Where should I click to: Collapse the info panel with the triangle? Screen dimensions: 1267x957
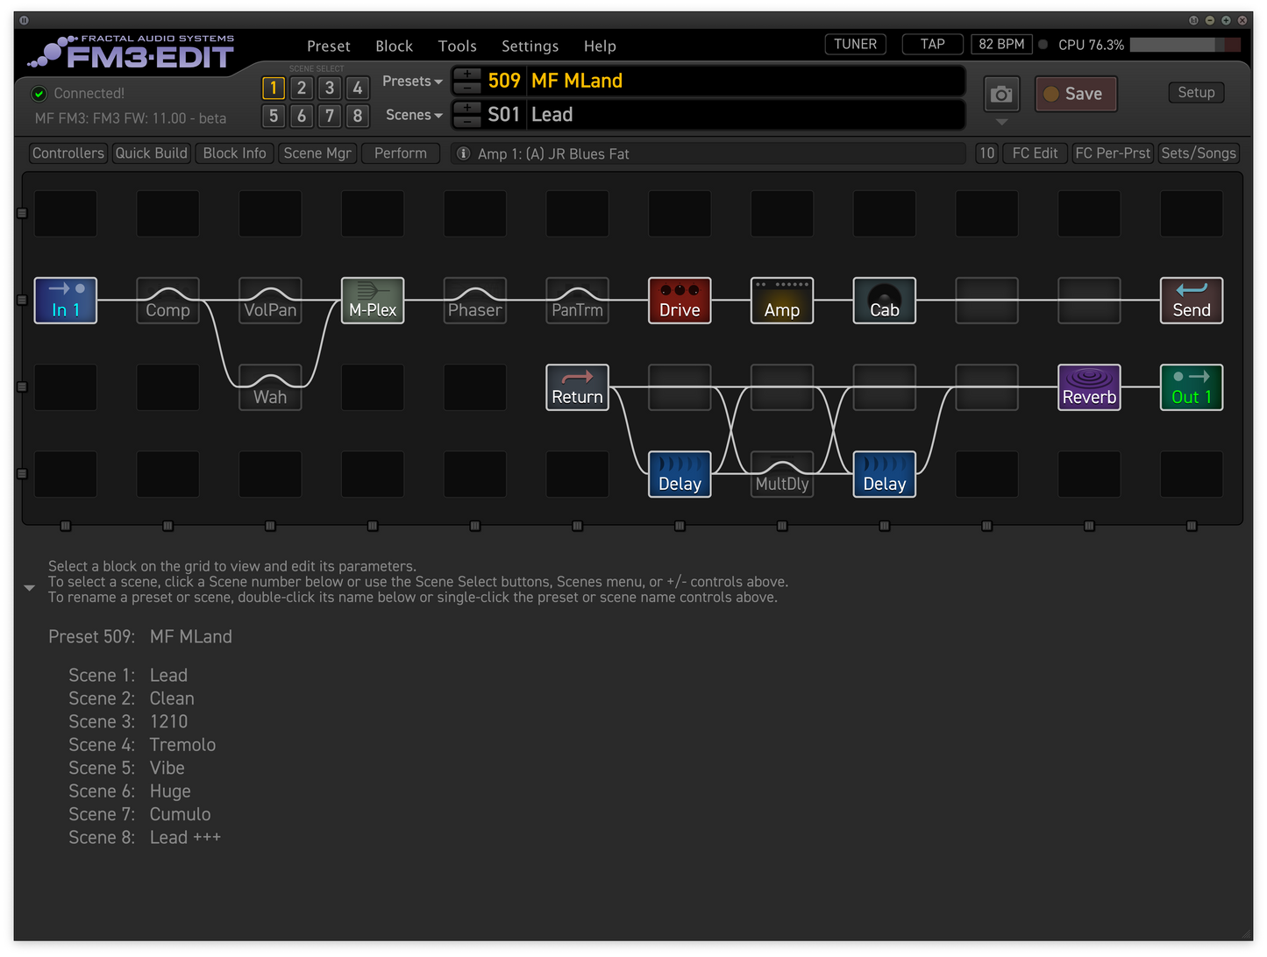(29, 588)
